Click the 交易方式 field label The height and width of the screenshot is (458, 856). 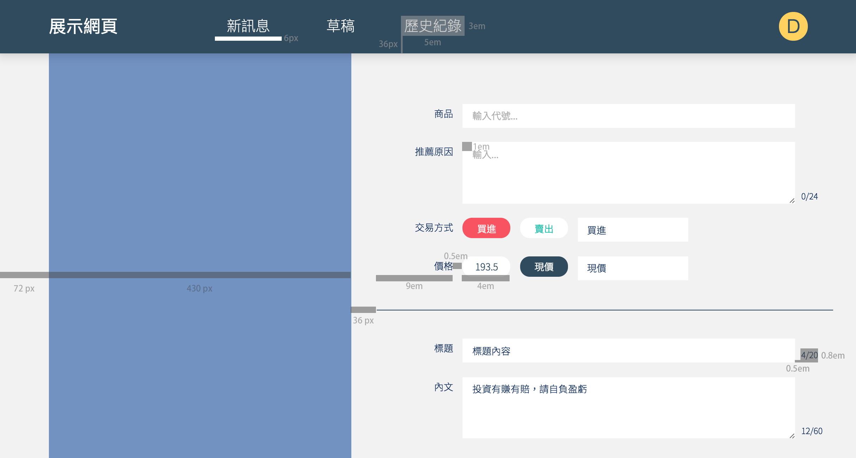pyautogui.click(x=434, y=228)
